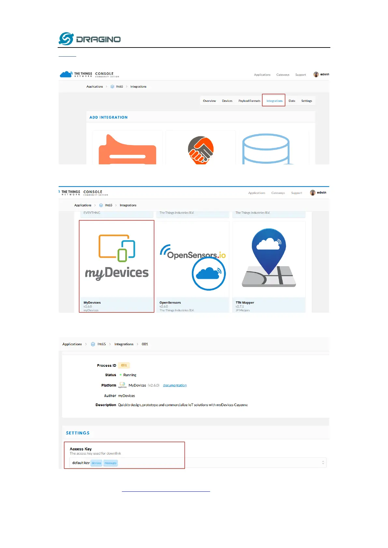The width and height of the screenshot is (388, 548).
Task: Switch to the Overview tab
Action: tap(209, 101)
